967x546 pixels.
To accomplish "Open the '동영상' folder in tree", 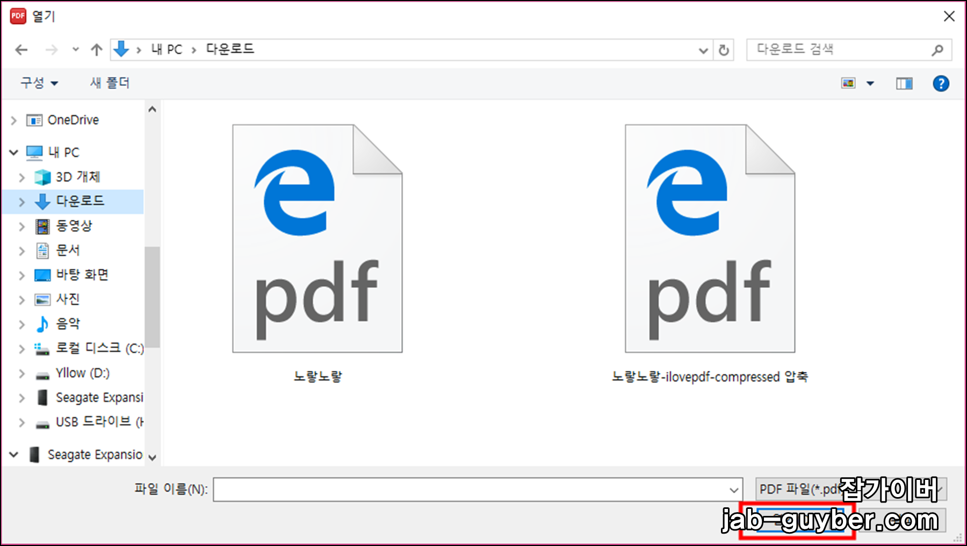I will 74,226.
